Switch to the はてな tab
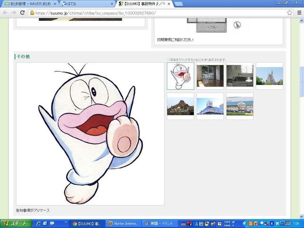 pyautogui.click(x=87, y=4)
